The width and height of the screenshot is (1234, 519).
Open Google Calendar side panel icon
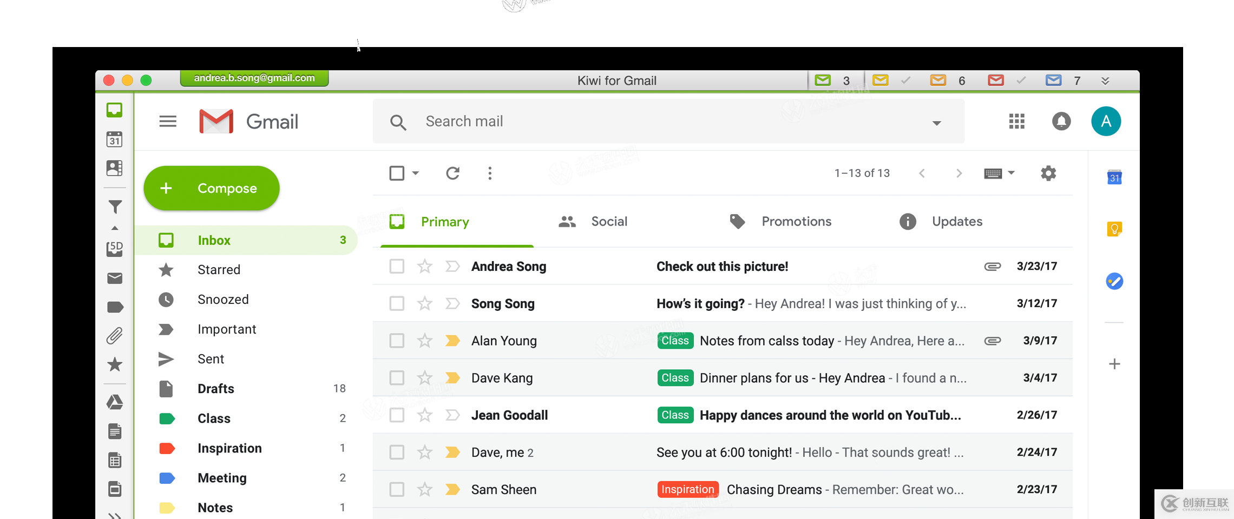click(1114, 177)
